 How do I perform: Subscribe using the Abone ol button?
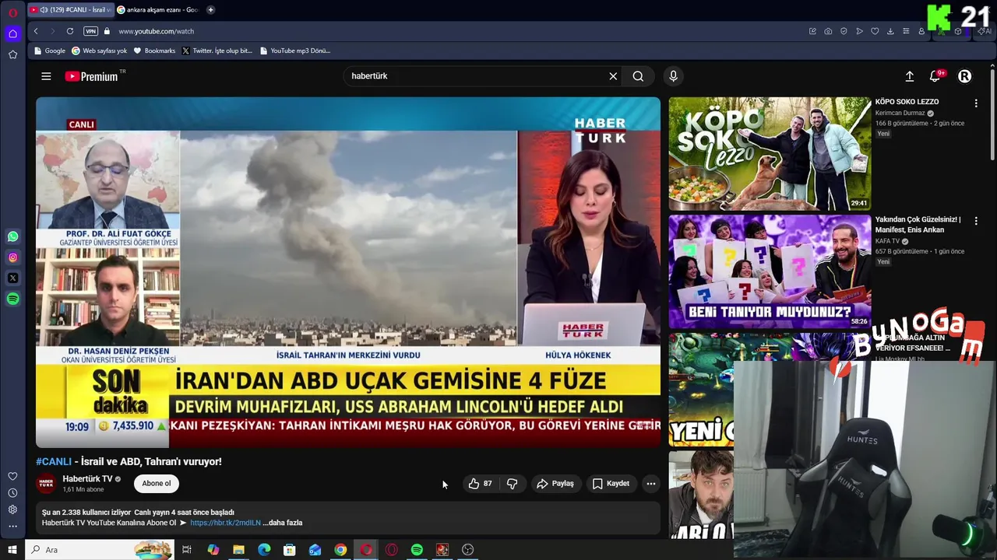(x=156, y=484)
